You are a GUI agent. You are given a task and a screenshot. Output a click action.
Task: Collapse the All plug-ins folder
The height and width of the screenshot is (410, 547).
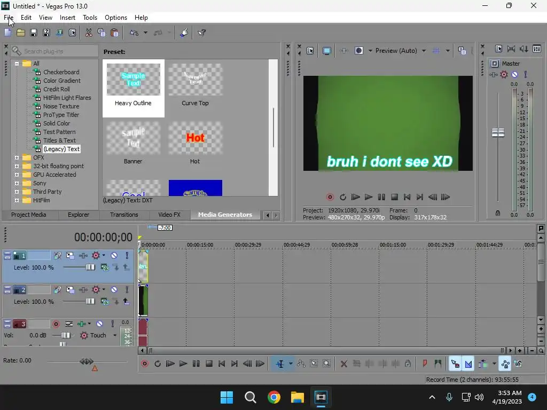(x=17, y=64)
